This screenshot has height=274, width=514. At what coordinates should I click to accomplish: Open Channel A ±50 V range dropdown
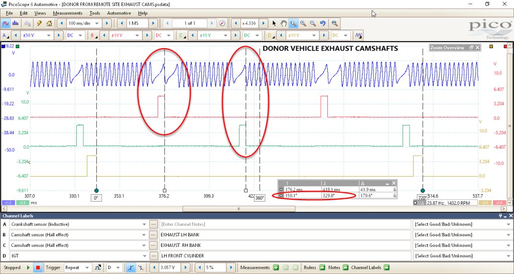pyautogui.click(x=49, y=36)
